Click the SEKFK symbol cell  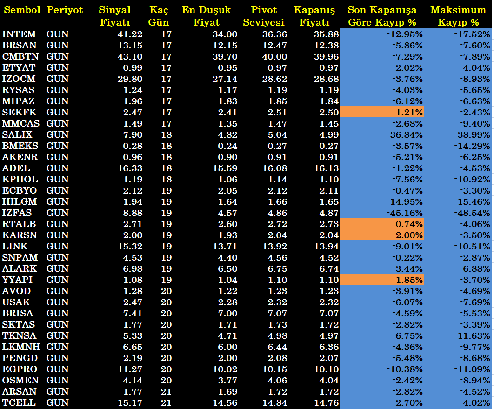19,113
